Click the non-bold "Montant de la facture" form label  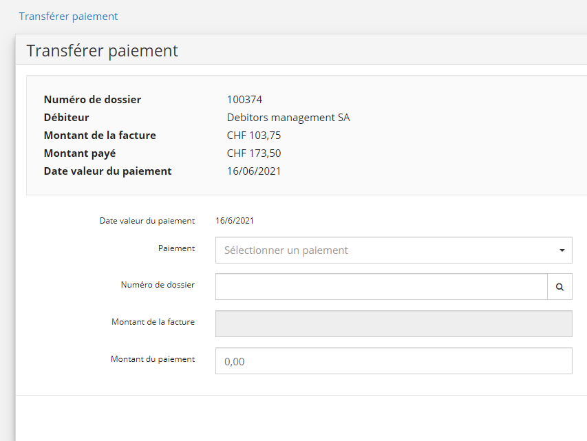pyautogui.click(x=153, y=322)
